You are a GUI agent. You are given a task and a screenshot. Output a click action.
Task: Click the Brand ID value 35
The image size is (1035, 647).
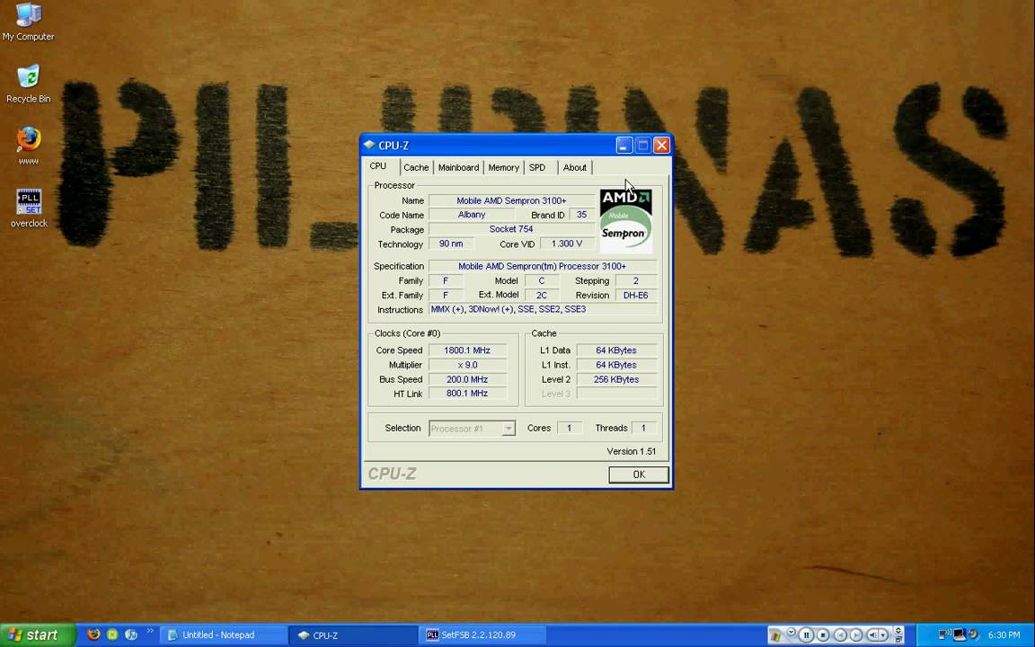581,215
